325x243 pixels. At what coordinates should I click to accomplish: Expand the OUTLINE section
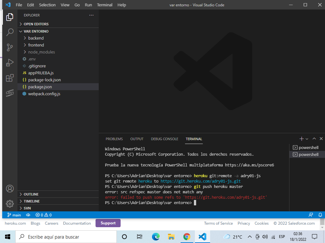click(58, 194)
